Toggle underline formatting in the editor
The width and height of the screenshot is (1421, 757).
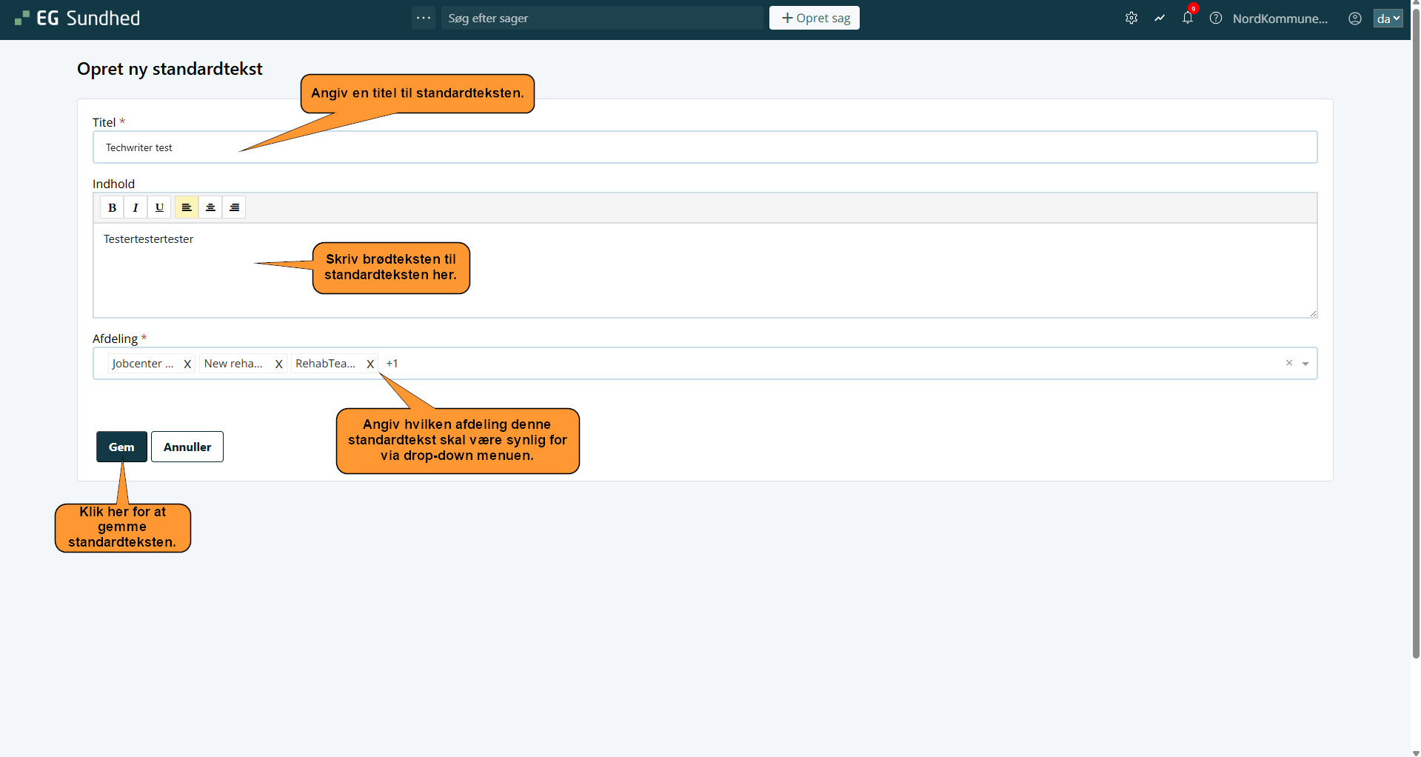click(159, 207)
